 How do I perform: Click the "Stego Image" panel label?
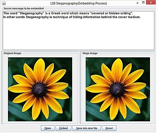coord(90,53)
